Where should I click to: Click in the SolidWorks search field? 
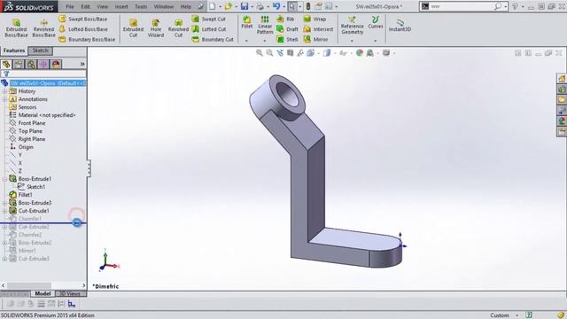point(462,6)
